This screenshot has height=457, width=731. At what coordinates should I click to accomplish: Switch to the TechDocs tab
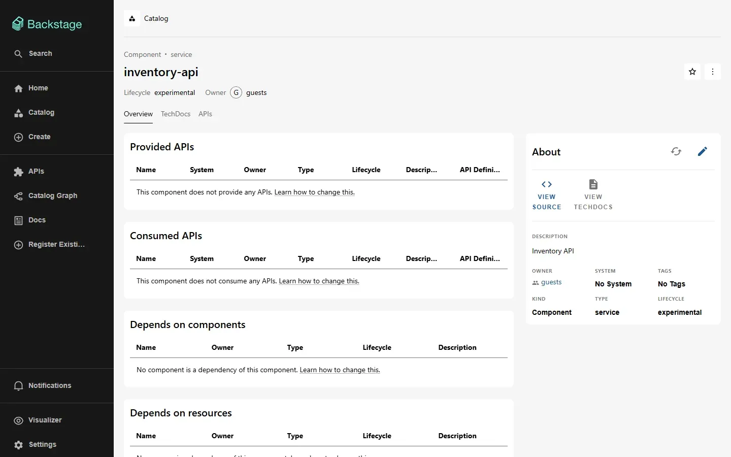tap(176, 114)
